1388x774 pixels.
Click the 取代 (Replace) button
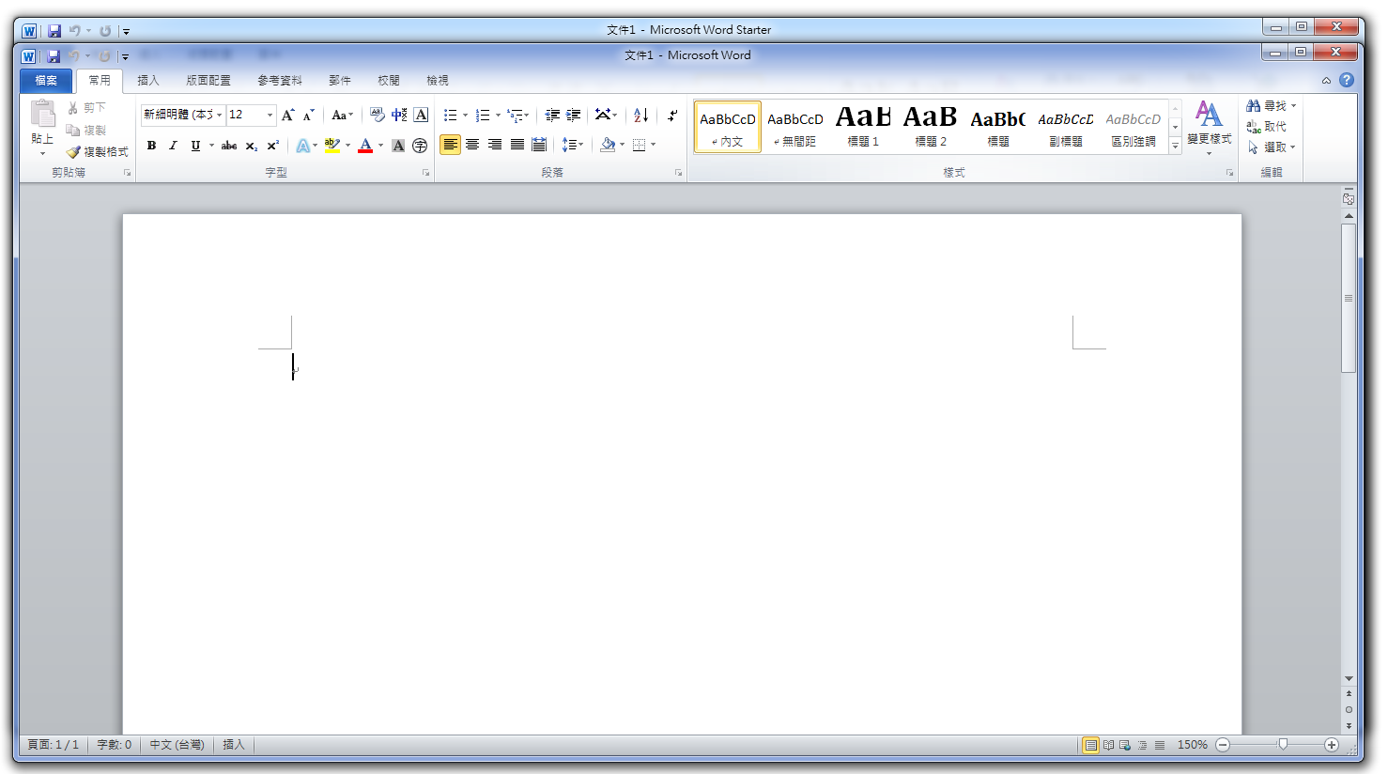pyautogui.click(x=1267, y=127)
